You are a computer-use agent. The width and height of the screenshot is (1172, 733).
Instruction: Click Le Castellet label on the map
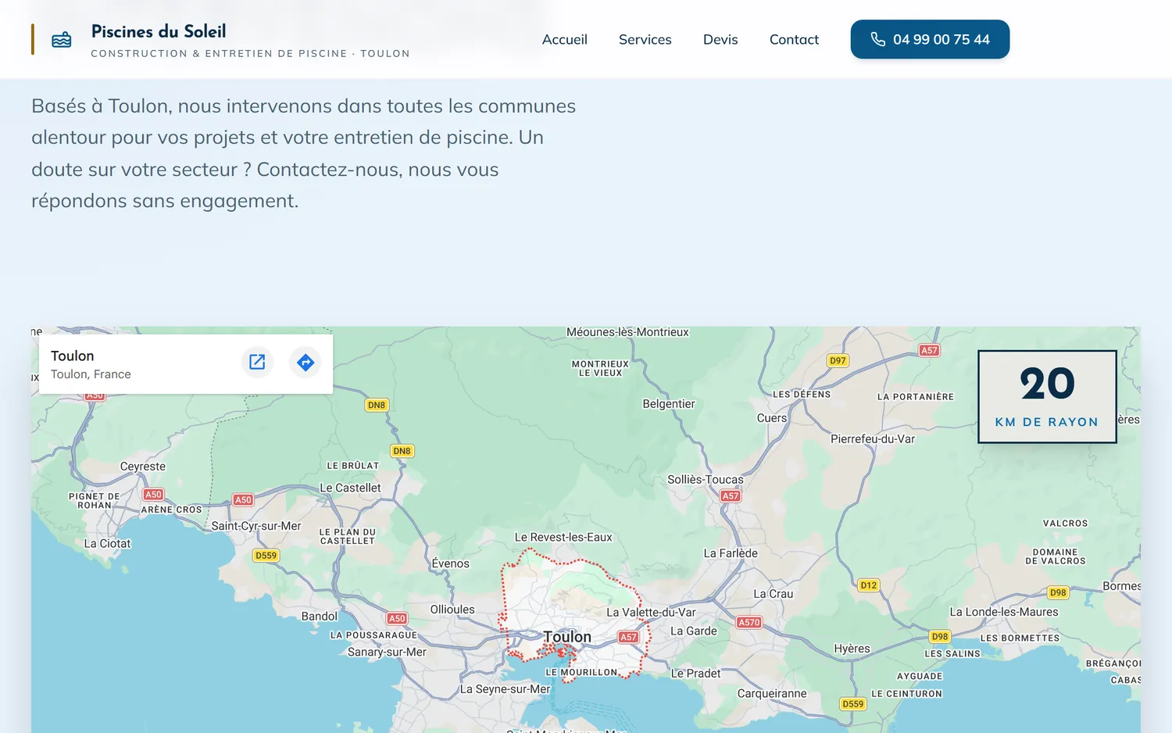(350, 488)
